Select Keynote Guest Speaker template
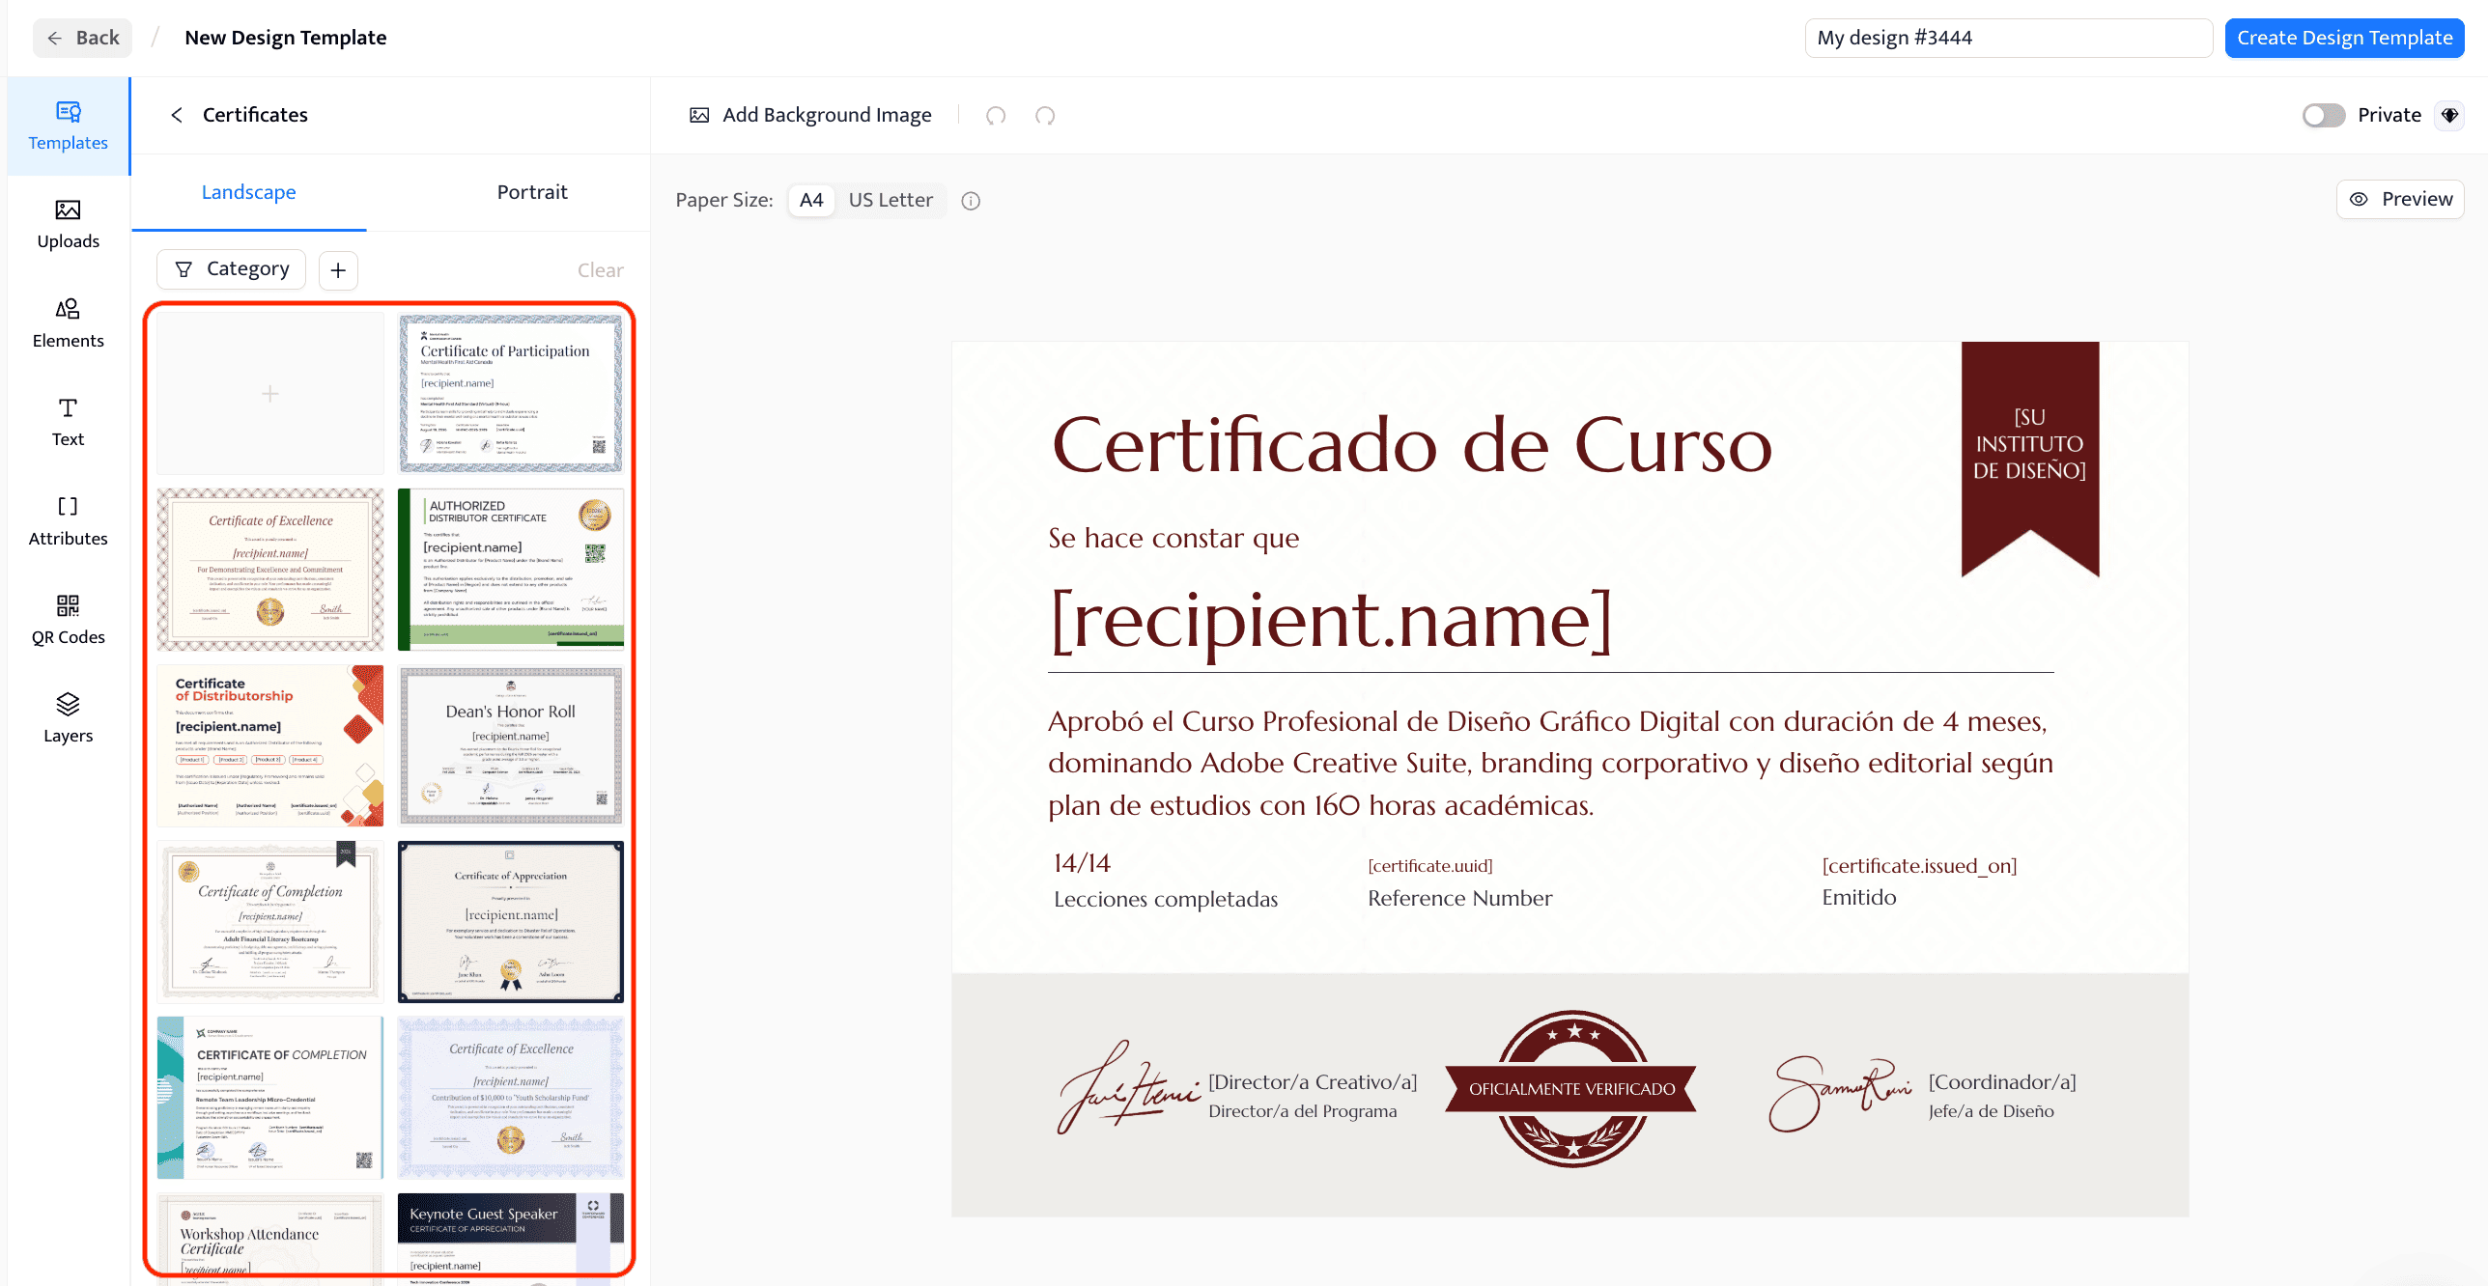 pos(511,1239)
